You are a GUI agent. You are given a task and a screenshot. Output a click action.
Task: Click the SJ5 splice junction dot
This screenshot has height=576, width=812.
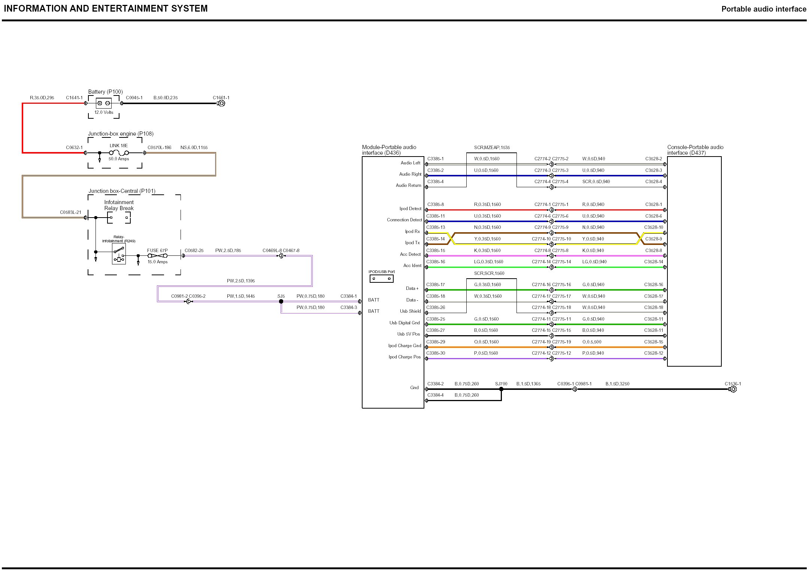pos(281,301)
